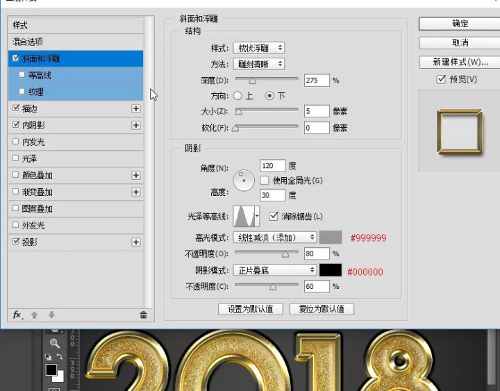Open the gray highlight color swatch

pos(331,238)
